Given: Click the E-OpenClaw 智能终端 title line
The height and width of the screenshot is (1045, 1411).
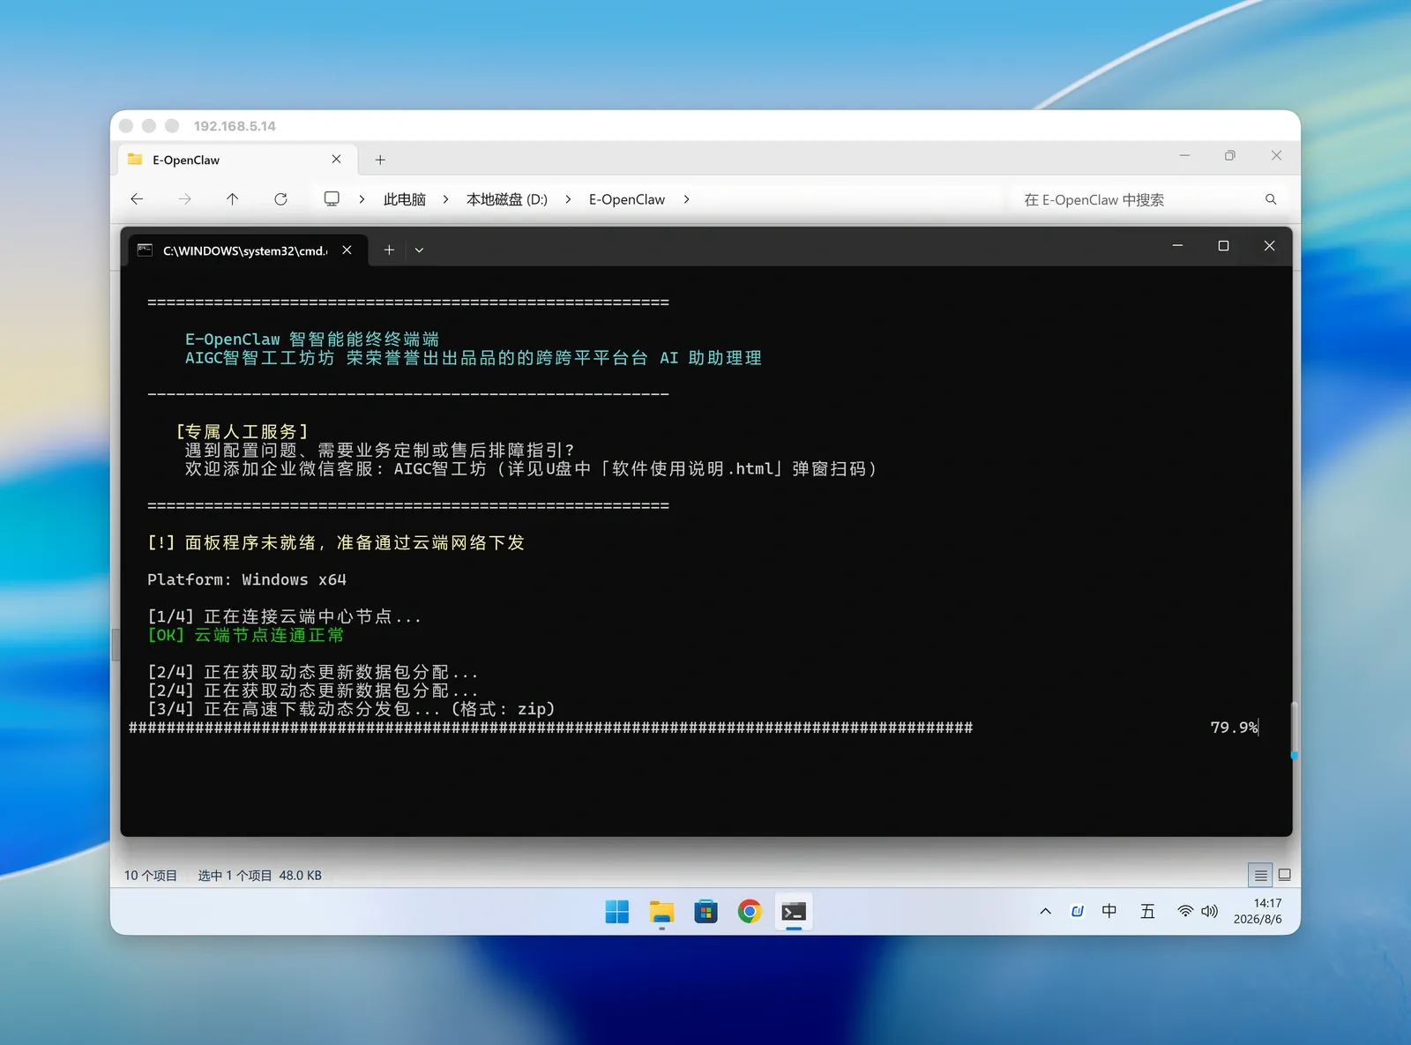Looking at the screenshot, I should [x=312, y=340].
